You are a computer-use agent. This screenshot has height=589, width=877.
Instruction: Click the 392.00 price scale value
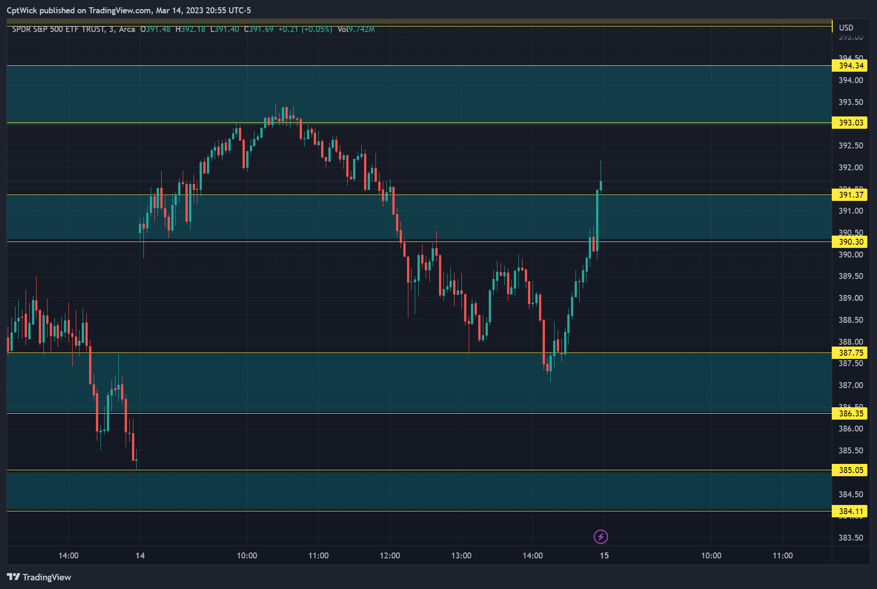tap(851, 168)
